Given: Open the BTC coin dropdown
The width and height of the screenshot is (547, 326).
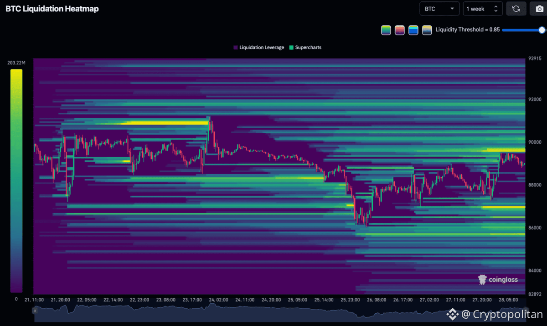Looking at the screenshot, I should 439,9.
